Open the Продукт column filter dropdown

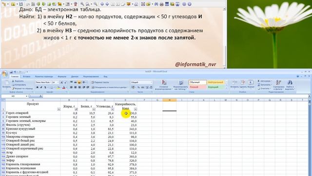58,109
